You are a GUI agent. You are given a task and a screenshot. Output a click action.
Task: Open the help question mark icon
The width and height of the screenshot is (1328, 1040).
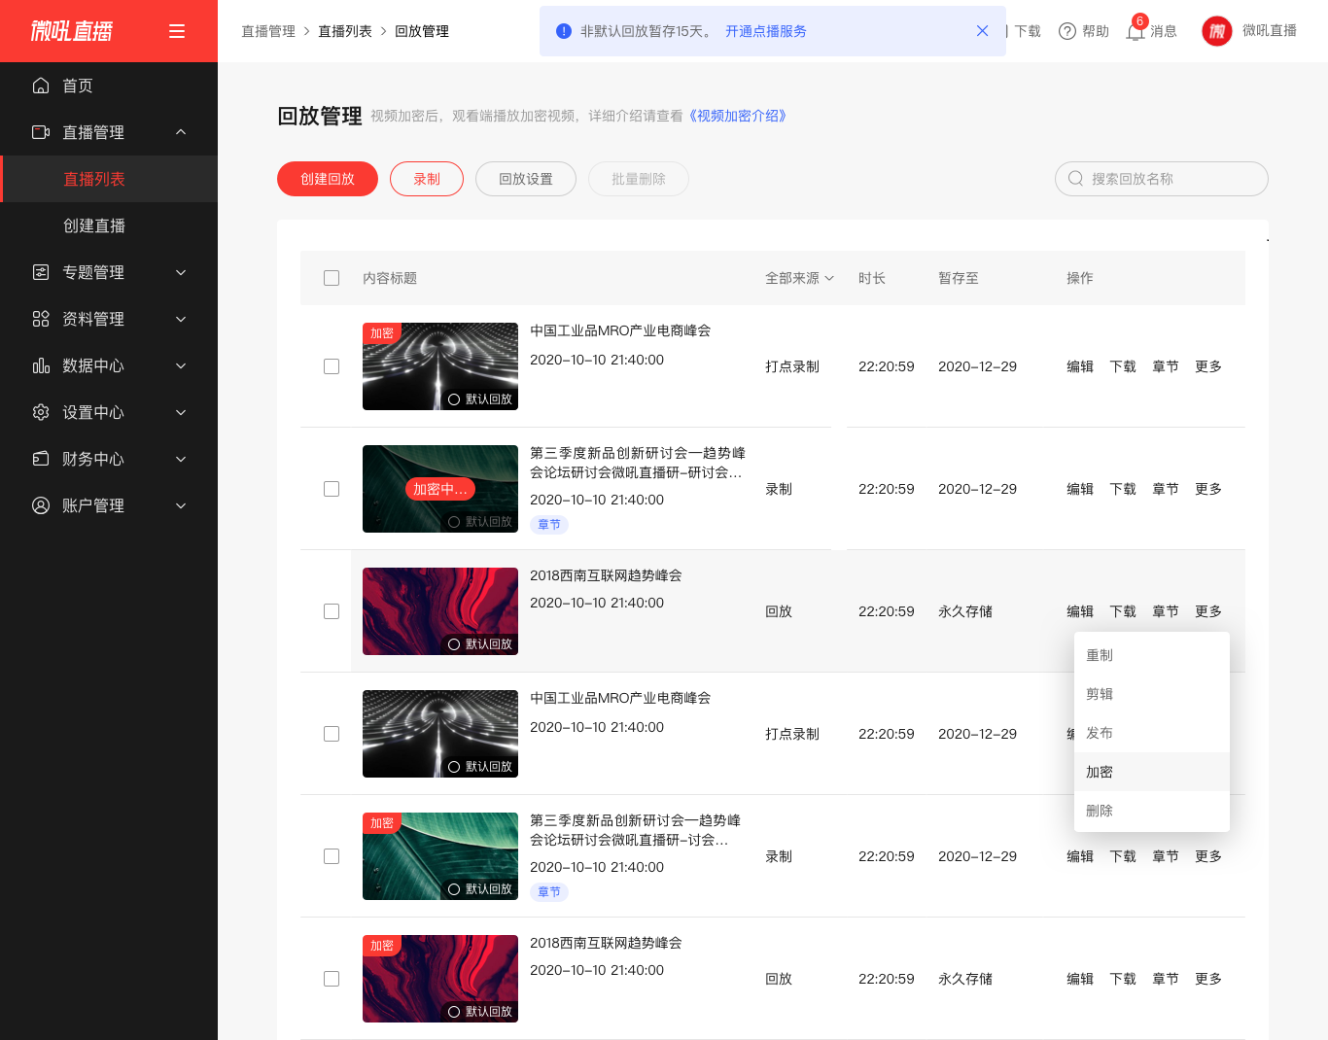point(1067,31)
